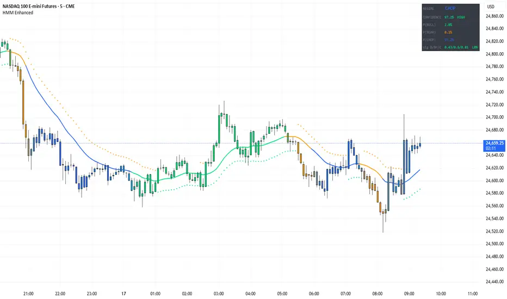Pick the 03:00 time axis label
This screenshot has width=507, height=299.
(219, 293)
